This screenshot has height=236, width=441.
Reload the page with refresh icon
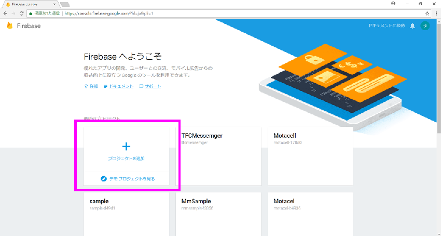click(x=21, y=13)
